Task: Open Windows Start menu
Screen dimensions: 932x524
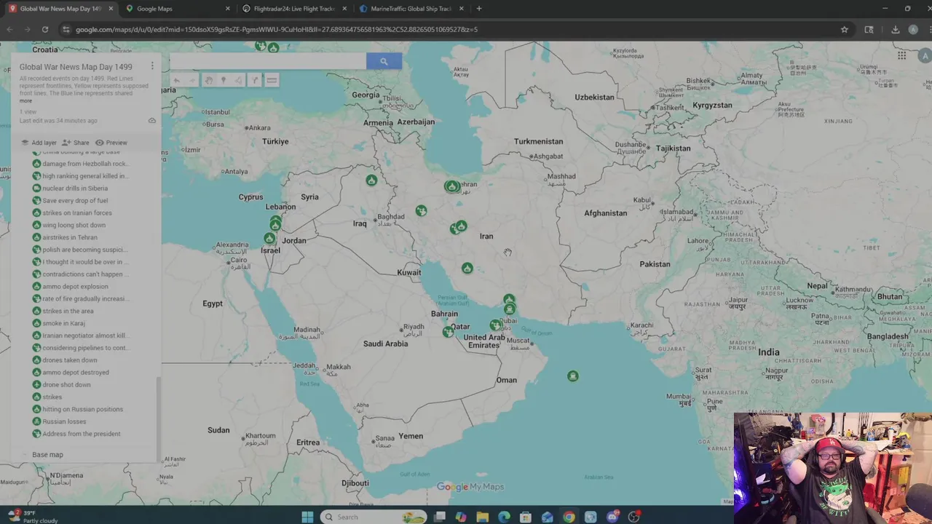Action: [307, 517]
